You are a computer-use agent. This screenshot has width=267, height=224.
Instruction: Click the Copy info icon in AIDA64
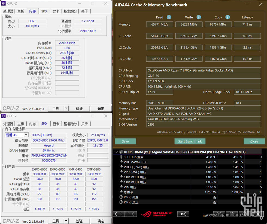[228, 17]
